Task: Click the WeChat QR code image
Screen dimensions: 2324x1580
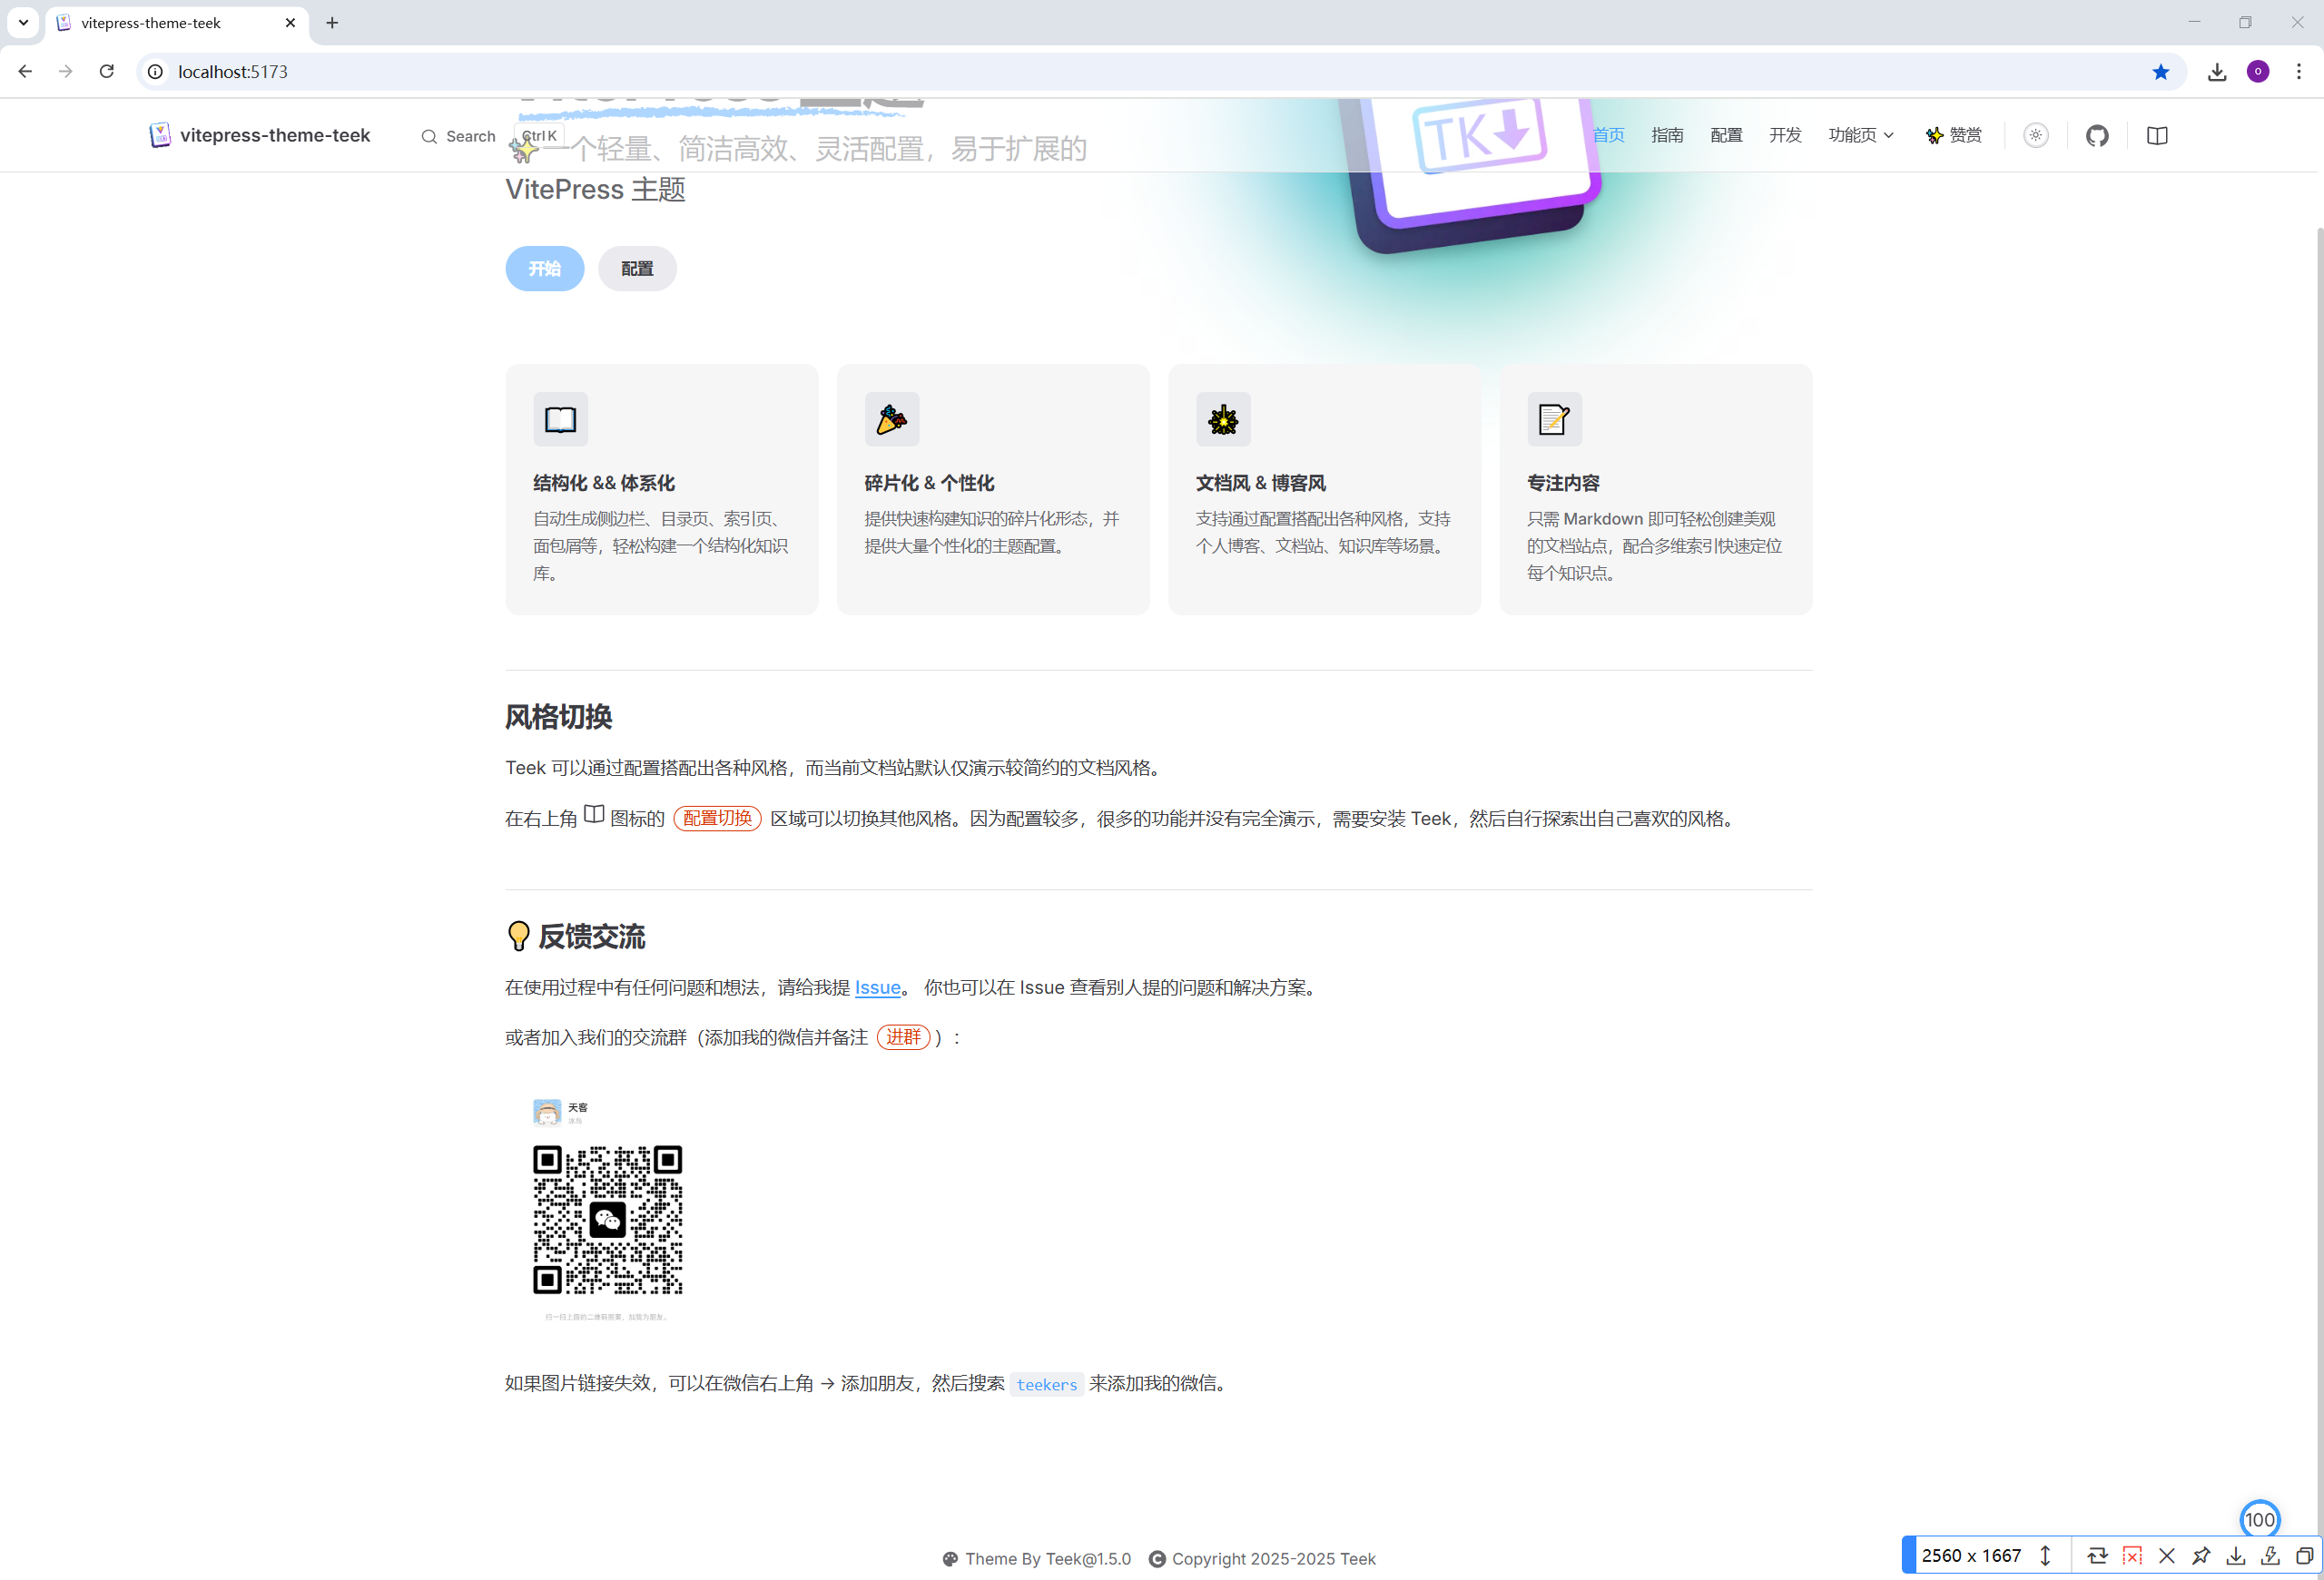Action: point(607,1219)
